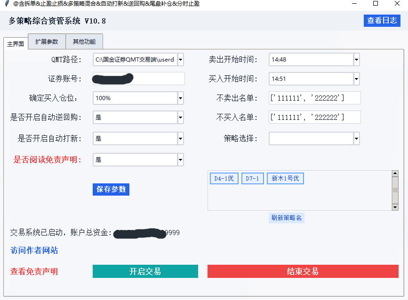Screen dimensions: 408x300
Task: Click the 不买入名单 input field
Action: [314, 117]
